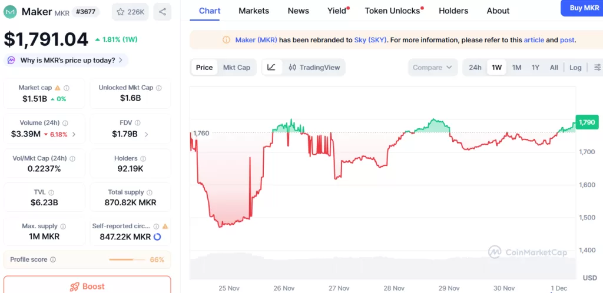The image size is (603, 293).
Task: Click the star watchlist icon showing 226K
Action: coord(130,12)
